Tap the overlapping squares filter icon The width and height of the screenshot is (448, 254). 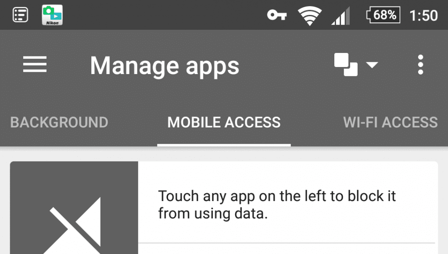pos(346,65)
